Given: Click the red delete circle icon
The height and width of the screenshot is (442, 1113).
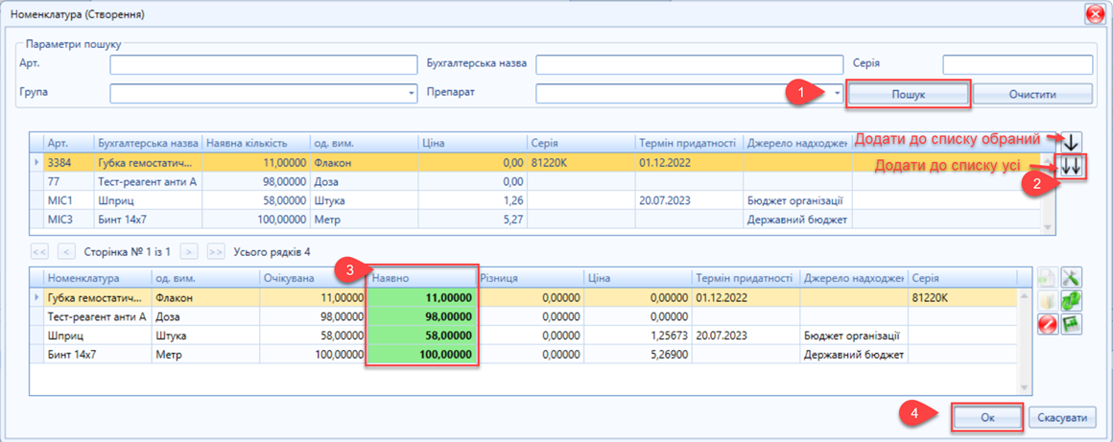Looking at the screenshot, I should click(1049, 323).
